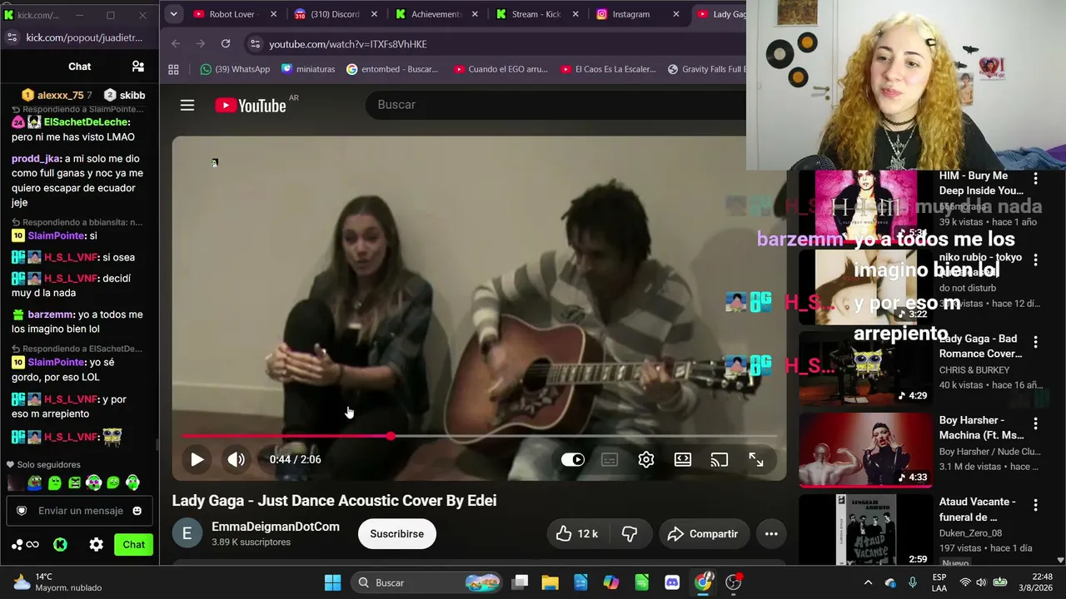Click Windows taskbar Buscar search box
This screenshot has height=599, width=1066.
pyautogui.click(x=426, y=582)
